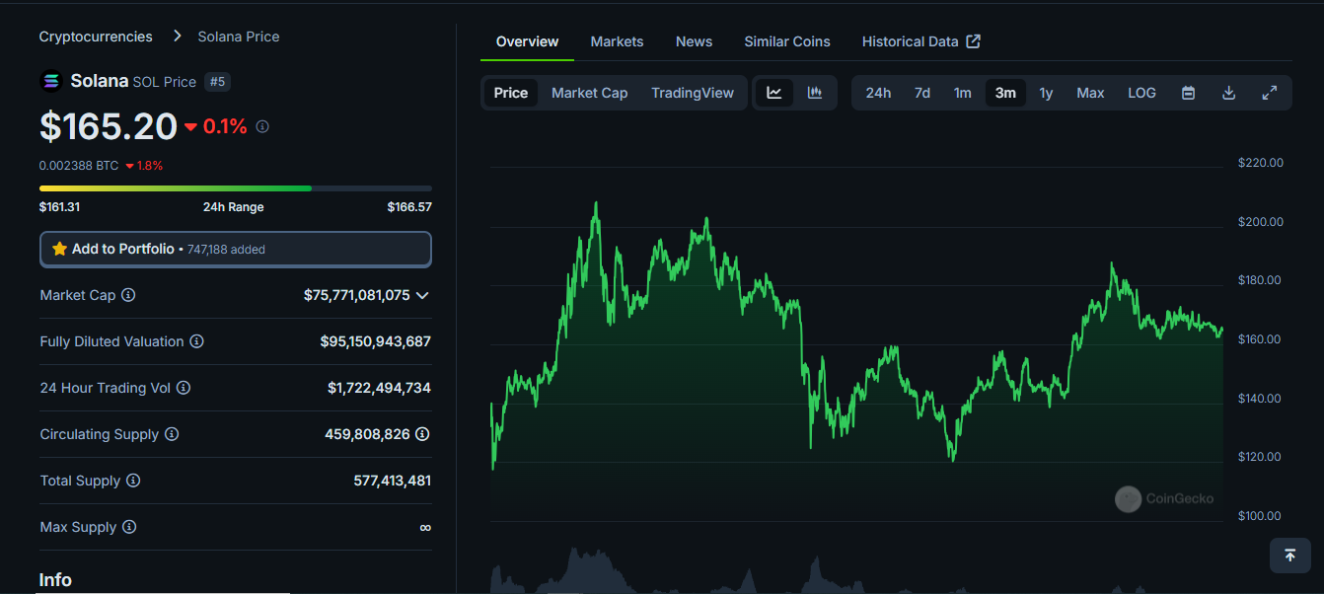Switch to the Markets tab
This screenshot has height=594, width=1324.
click(x=617, y=41)
